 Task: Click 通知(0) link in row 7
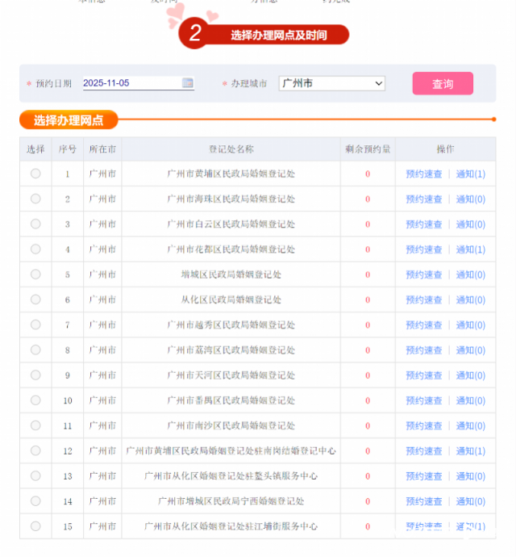coord(470,325)
